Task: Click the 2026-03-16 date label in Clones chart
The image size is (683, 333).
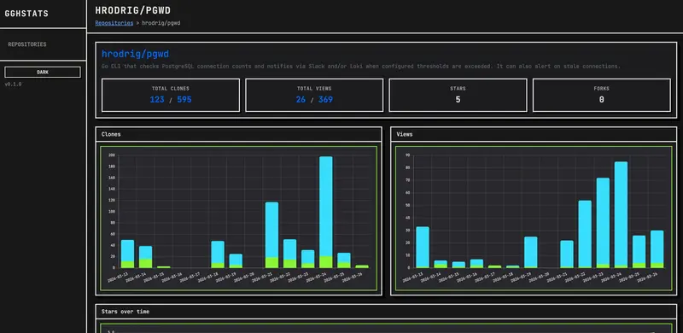Action: coord(173,277)
